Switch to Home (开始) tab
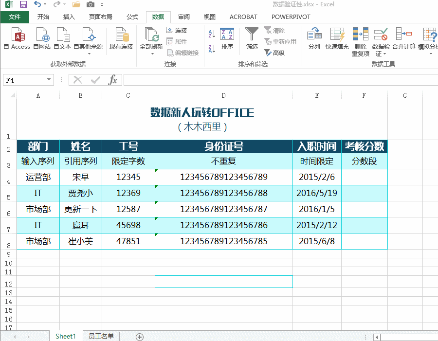The height and width of the screenshot is (341, 438). coord(43,17)
